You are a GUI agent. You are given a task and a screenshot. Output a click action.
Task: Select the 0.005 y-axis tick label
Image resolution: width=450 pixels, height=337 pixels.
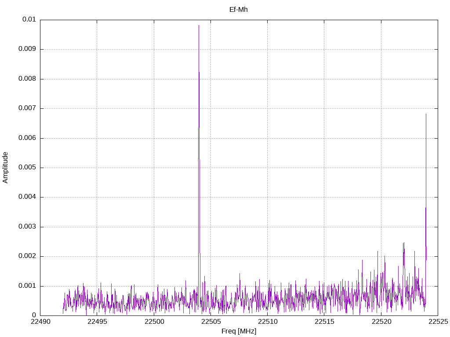27,168
